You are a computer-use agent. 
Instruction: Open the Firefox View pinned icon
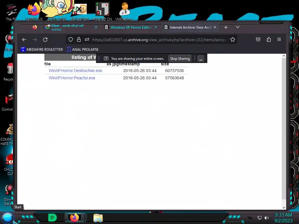[35, 27]
